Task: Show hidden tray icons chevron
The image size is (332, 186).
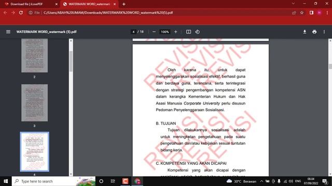Action: [261, 181]
